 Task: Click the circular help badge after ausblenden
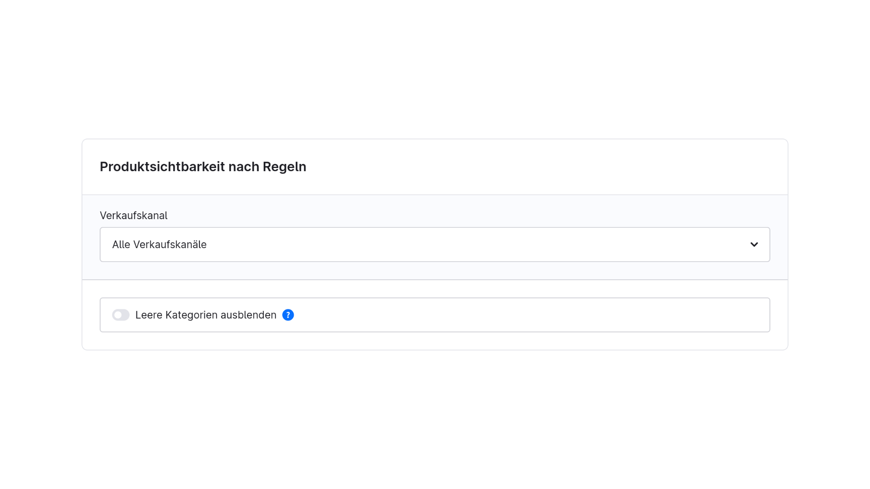[x=288, y=315]
